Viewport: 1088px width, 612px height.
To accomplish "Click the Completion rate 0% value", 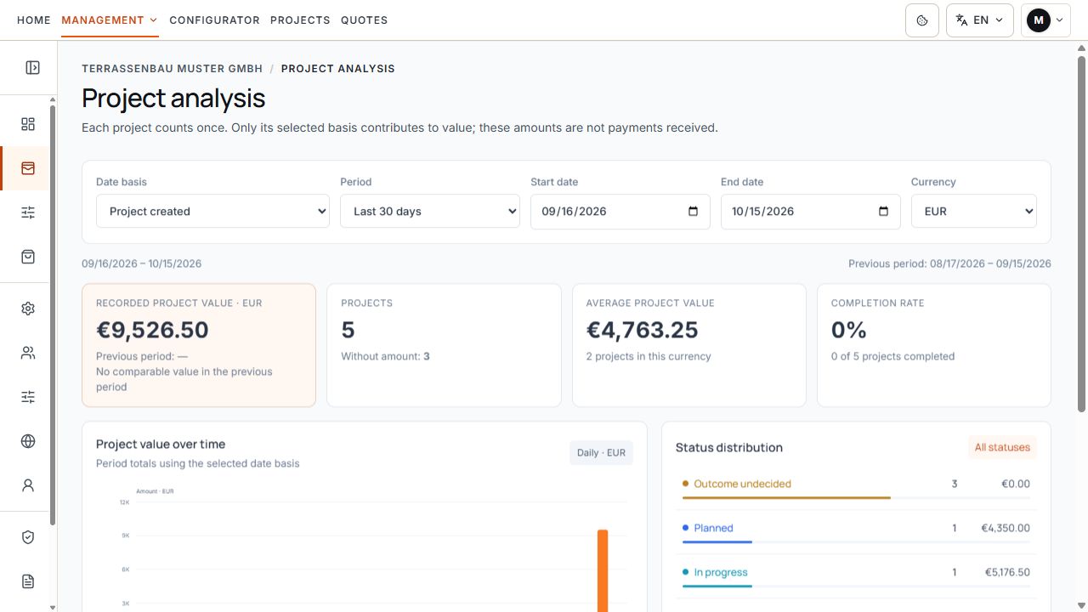I will [849, 330].
